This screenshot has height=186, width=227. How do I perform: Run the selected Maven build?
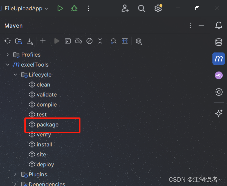click(x=57, y=41)
